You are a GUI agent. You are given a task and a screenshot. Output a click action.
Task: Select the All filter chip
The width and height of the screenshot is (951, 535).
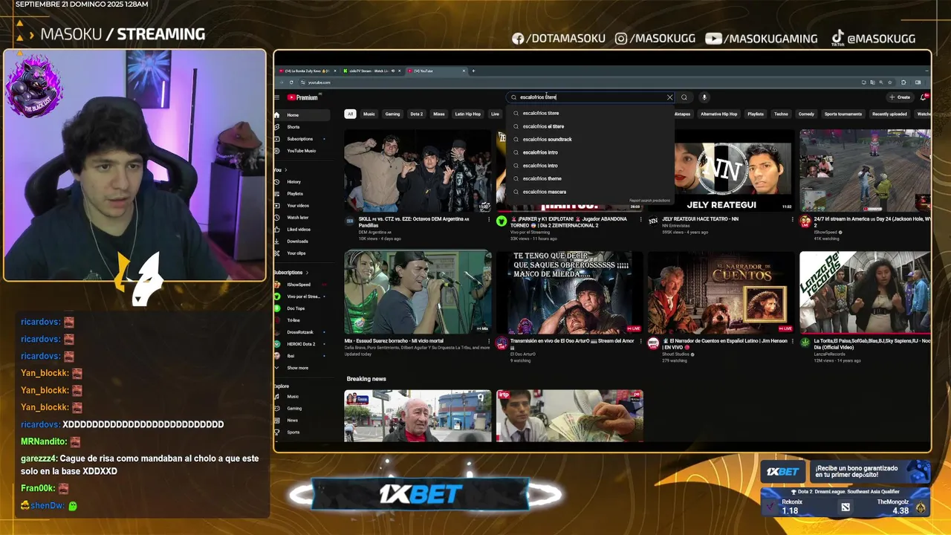tap(350, 114)
